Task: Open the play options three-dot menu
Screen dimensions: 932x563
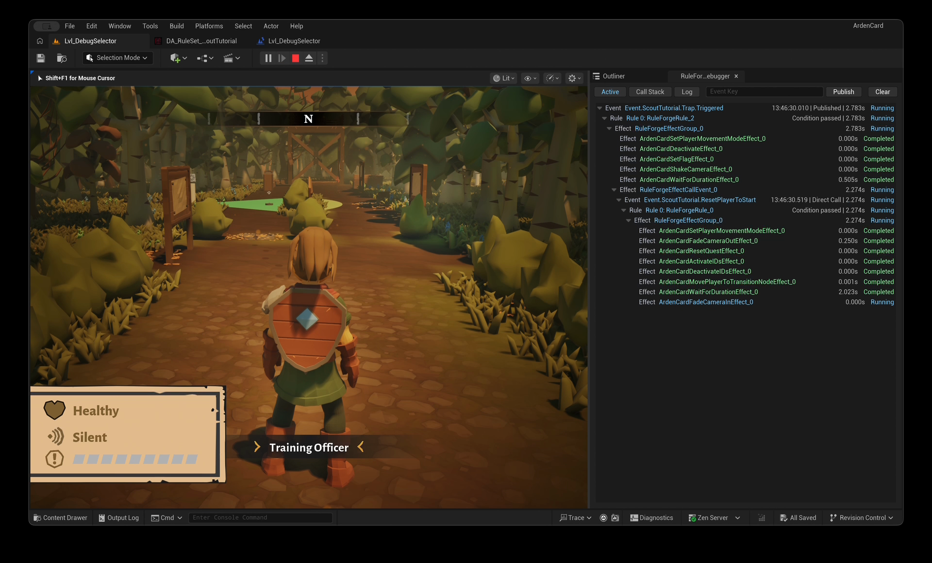Action: [322, 58]
